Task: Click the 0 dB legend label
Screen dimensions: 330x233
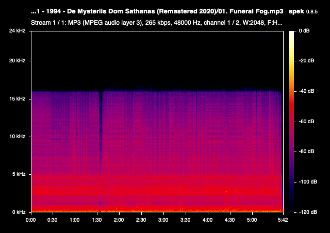Action: [304, 31]
